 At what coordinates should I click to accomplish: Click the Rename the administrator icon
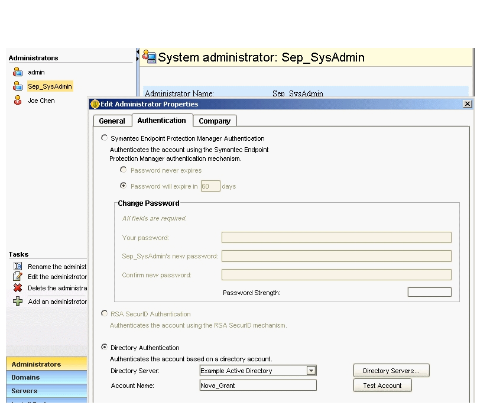18,266
